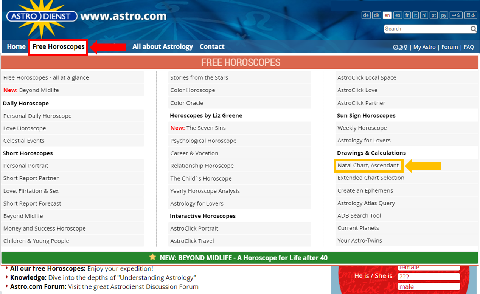The height and width of the screenshot is (294, 480).
Task: Open New: Beyond Midlife link
Action: click(x=73, y=90)
